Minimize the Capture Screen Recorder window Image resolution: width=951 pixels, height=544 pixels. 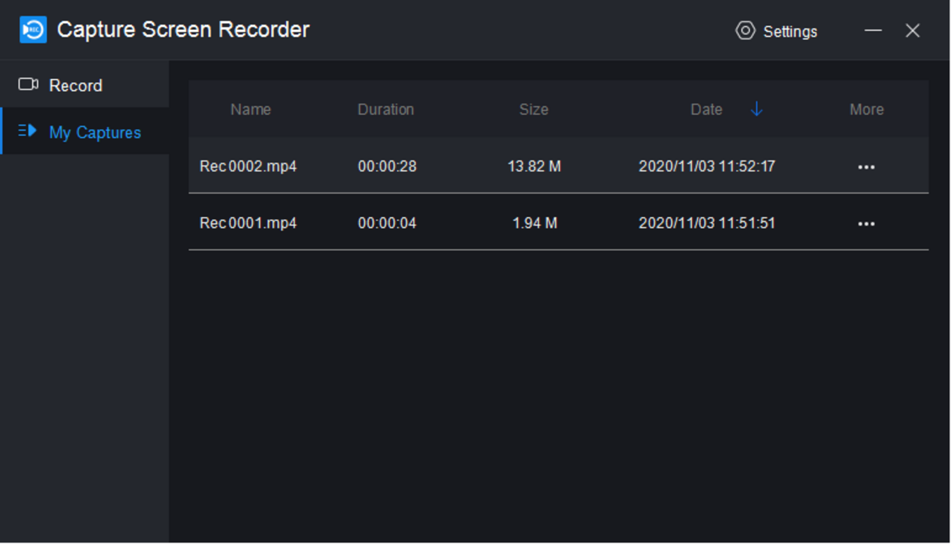pyautogui.click(x=873, y=31)
